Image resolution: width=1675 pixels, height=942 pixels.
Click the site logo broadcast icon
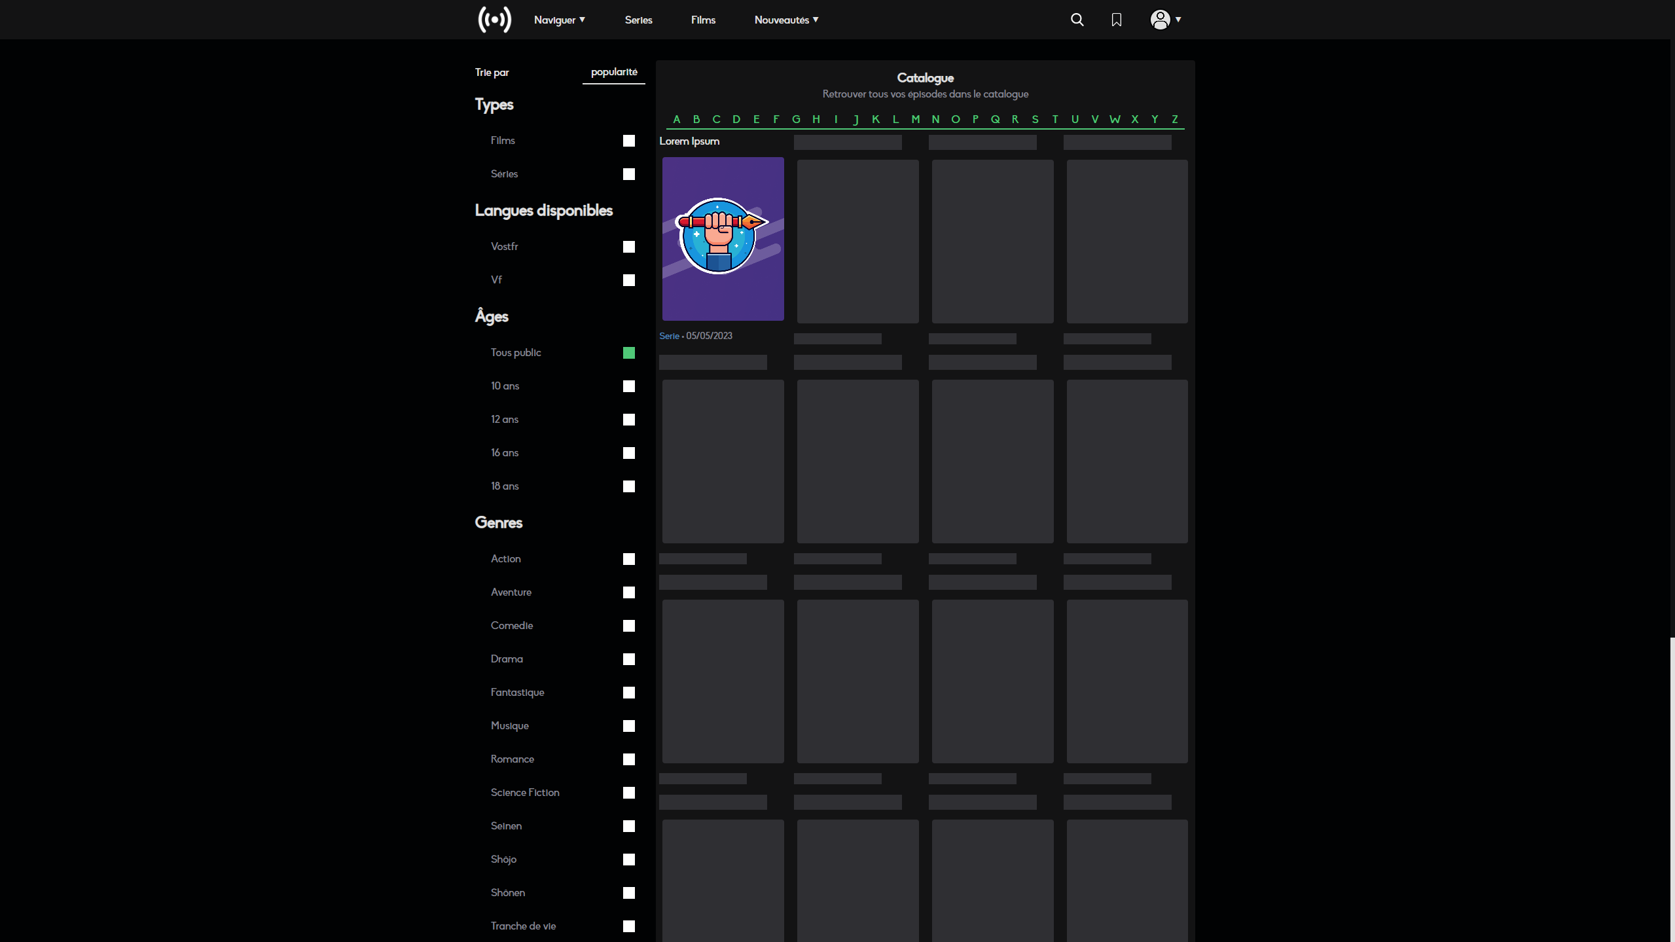pos(494,20)
